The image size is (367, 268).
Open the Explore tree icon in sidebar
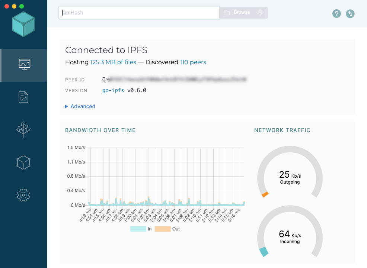(23, 130)
